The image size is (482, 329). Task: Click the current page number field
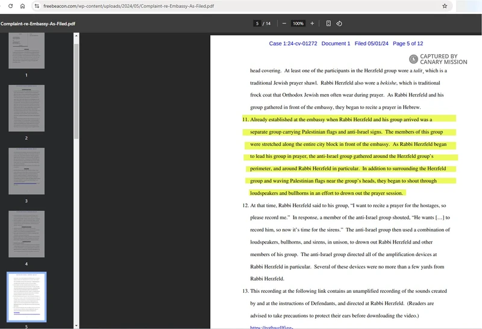(257, 23)
